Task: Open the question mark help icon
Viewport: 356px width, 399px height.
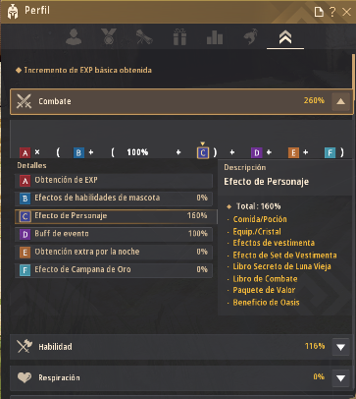Action: [332, 12]
